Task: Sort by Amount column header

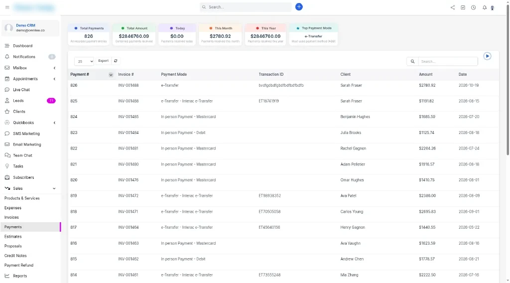Action: coord(425,75)
